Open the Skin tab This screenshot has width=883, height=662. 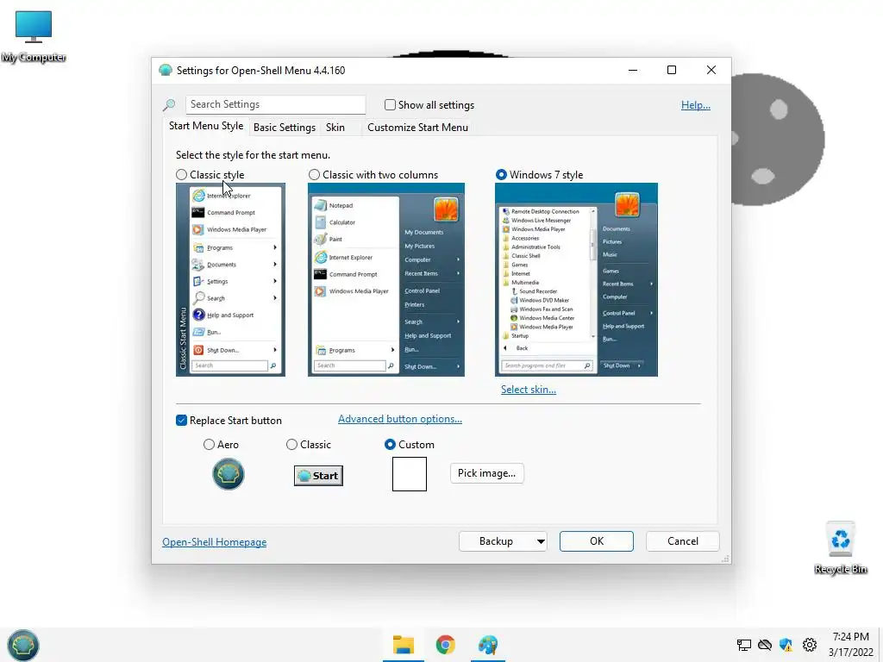click(x=335, y=128)
